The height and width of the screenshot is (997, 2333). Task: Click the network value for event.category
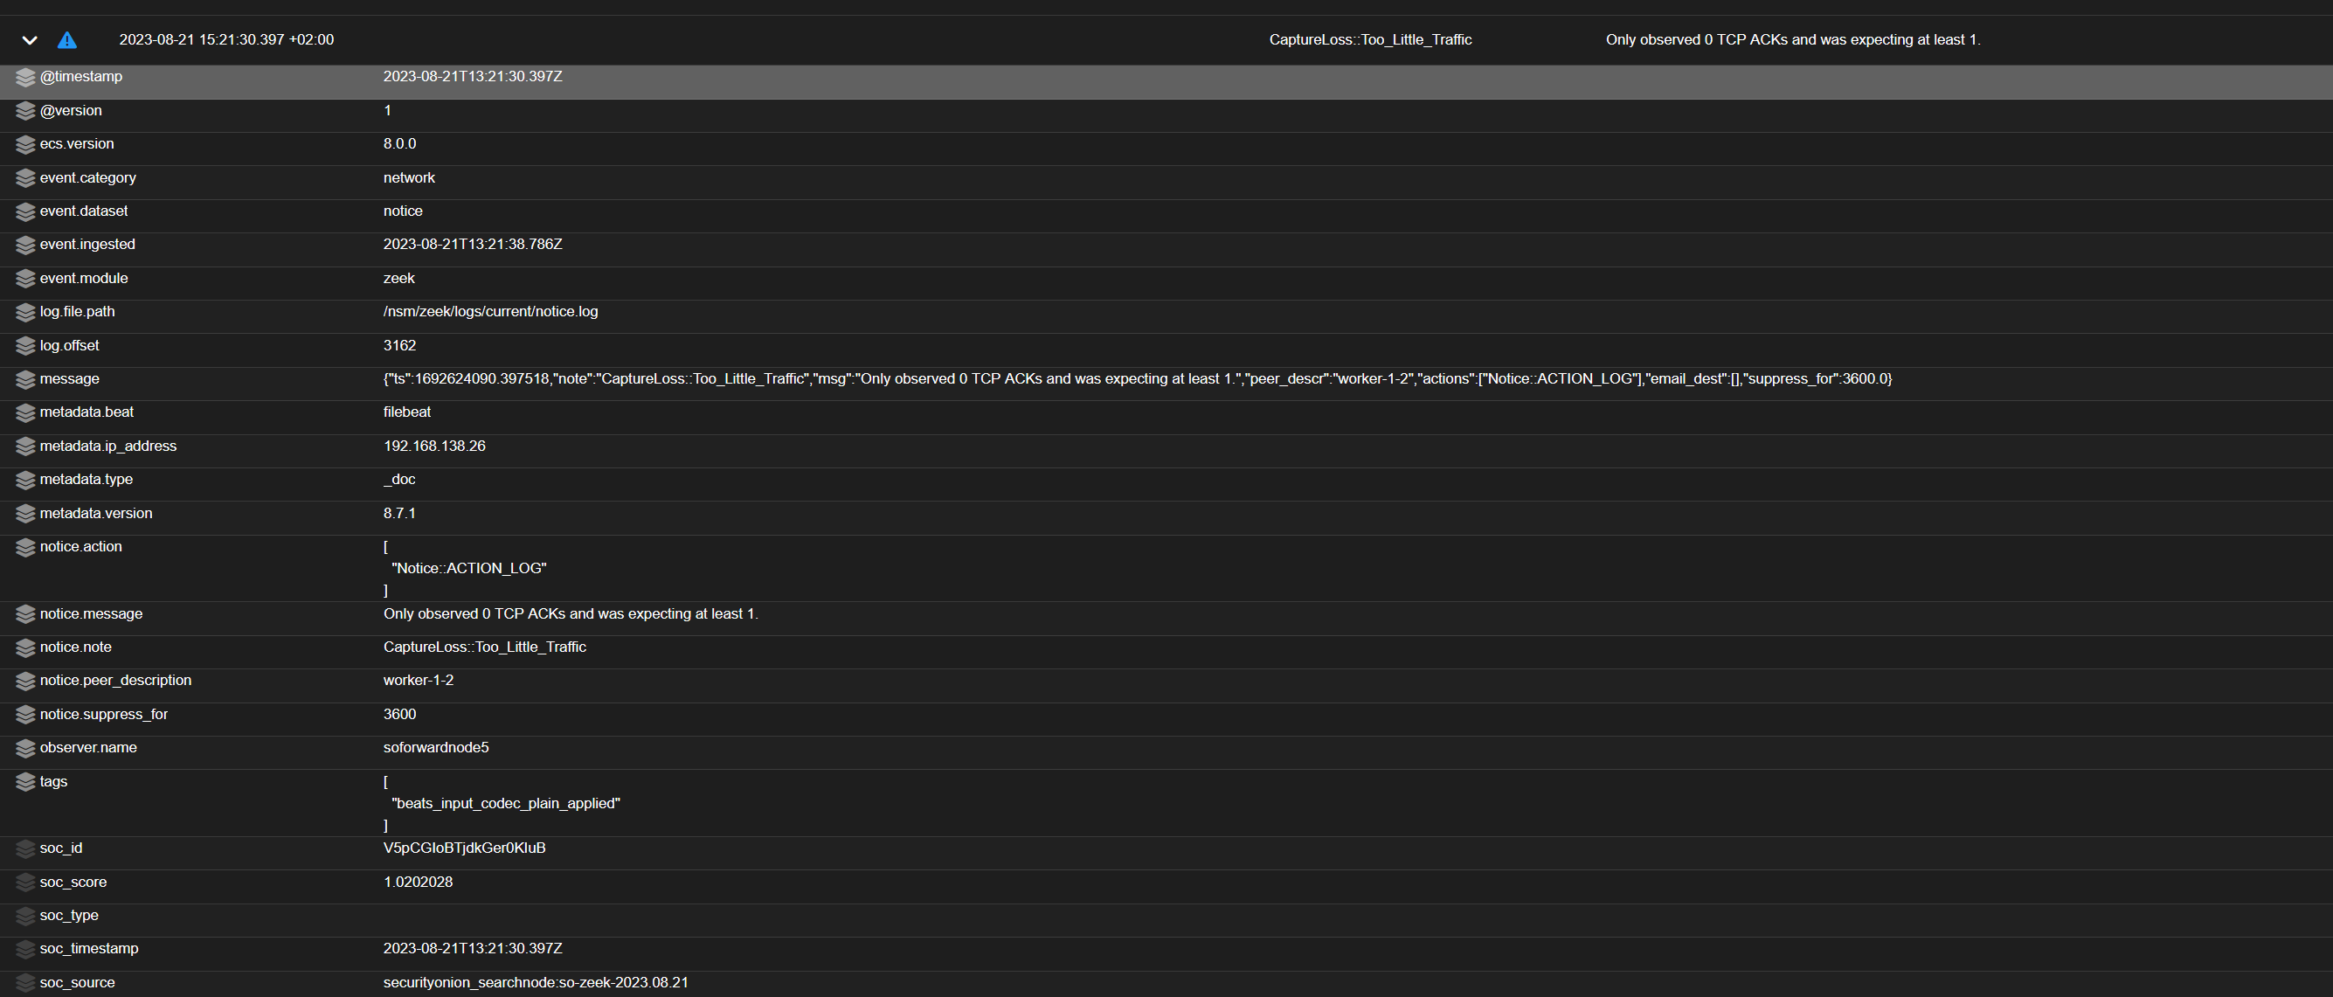click(408, 177)
